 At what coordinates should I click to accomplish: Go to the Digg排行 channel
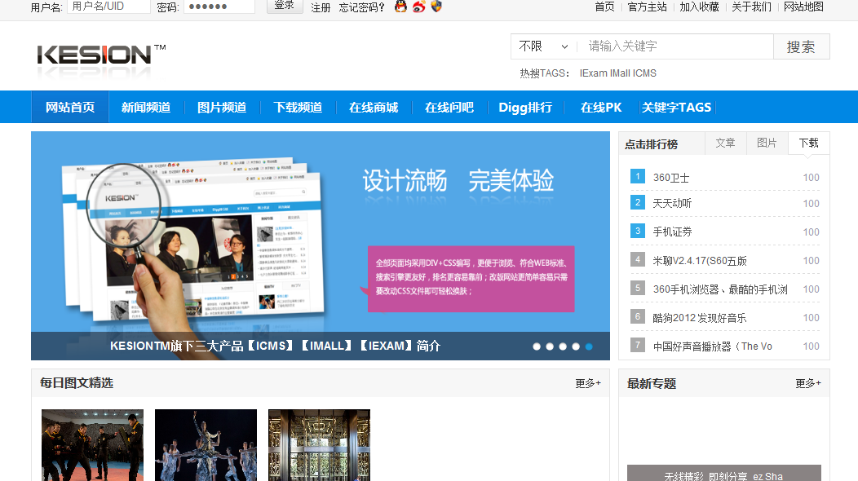526,107
